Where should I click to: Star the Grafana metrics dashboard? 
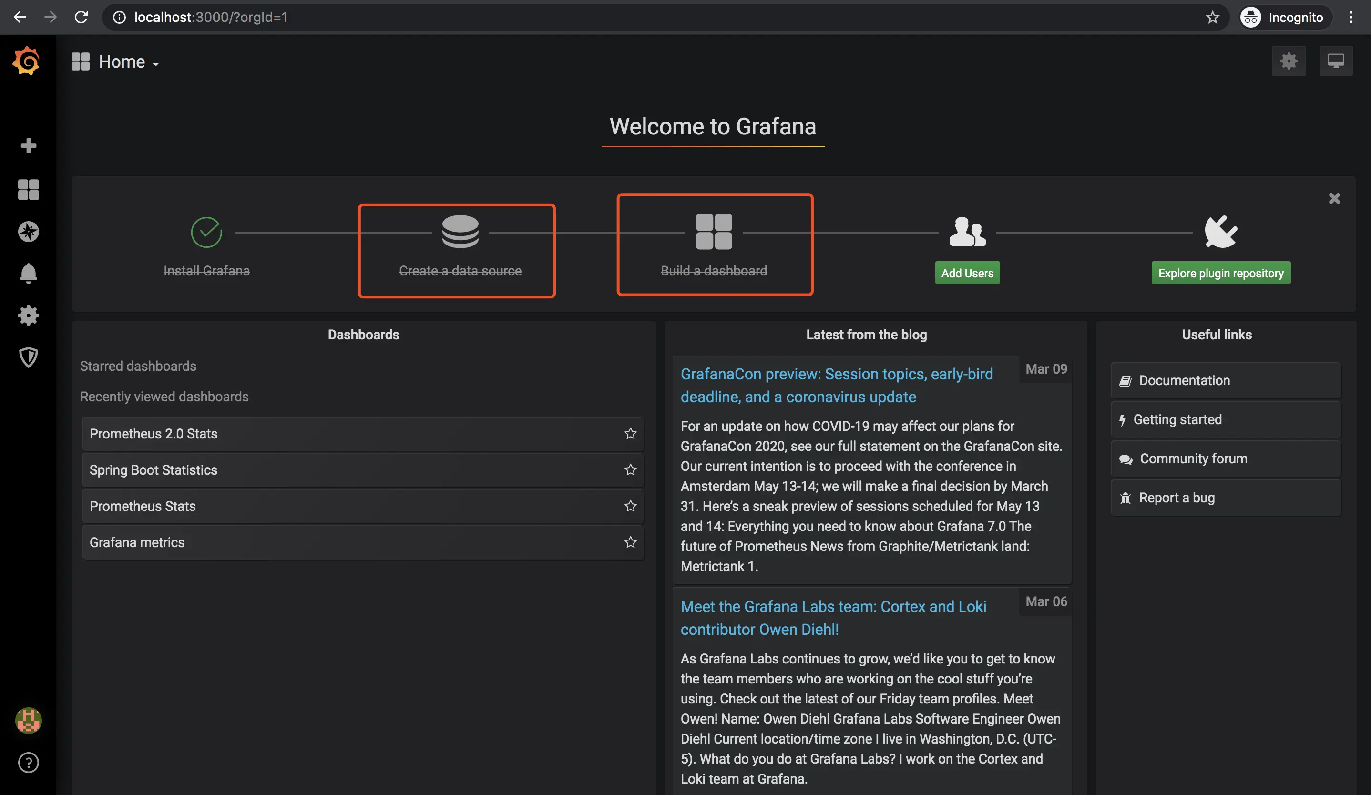pos(630,542)
